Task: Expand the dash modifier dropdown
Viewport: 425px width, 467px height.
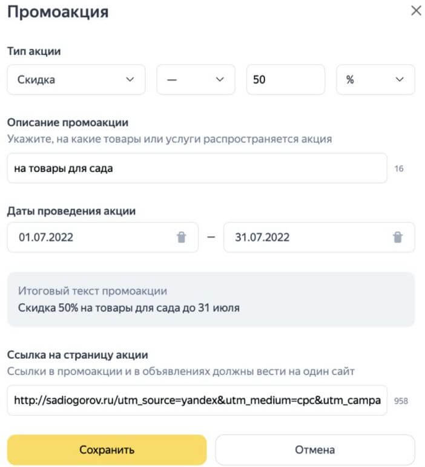Action: point(196,80)
